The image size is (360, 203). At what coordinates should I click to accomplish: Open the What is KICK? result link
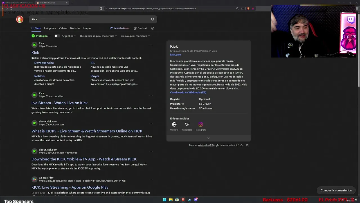[87, 131]
